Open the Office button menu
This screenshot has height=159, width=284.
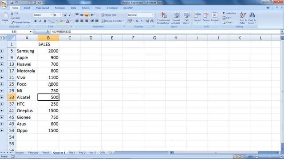pos(4,4)
